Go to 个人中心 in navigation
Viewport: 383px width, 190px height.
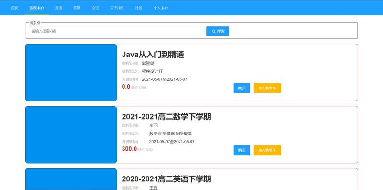[161, 8]
